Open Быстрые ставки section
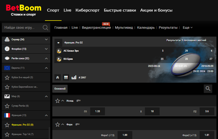 (120, 10)
